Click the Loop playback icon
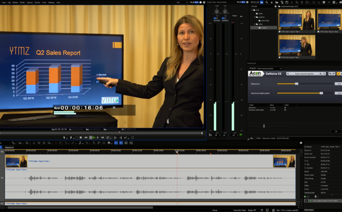The width and height of the screenshot is (342, 212). pyautogui.click(x=108, y=137)
